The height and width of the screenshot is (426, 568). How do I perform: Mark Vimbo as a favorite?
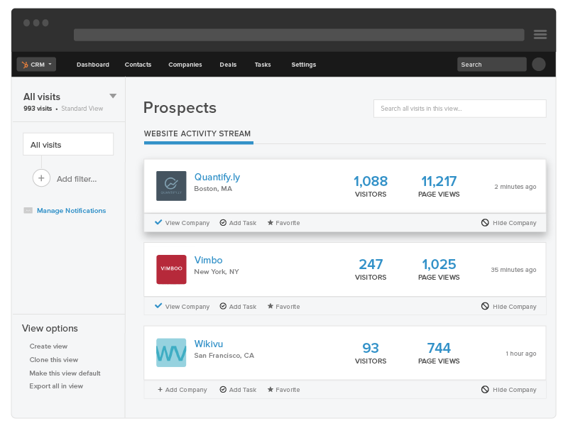pos(283,307)
